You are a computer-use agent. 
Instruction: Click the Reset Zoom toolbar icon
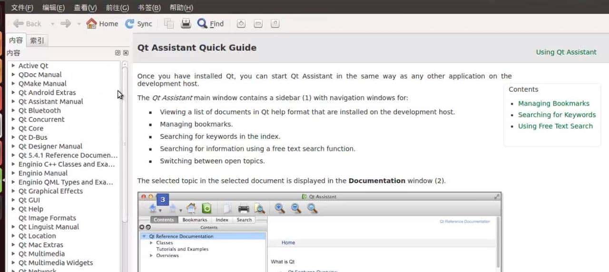(275, 24)
